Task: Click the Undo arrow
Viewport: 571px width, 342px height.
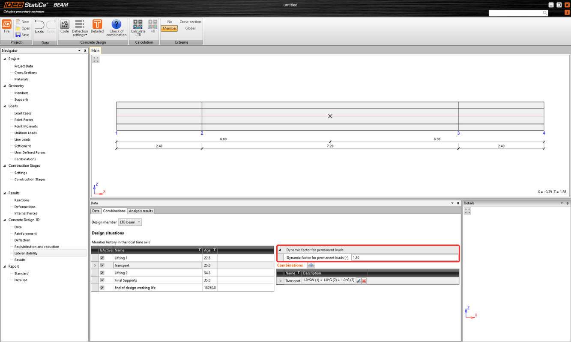Action: (39, 25)
